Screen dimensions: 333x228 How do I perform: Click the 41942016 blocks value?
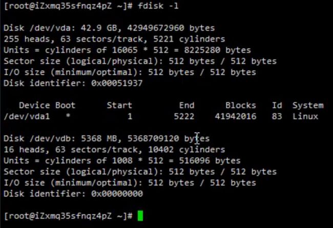[236, 116]
